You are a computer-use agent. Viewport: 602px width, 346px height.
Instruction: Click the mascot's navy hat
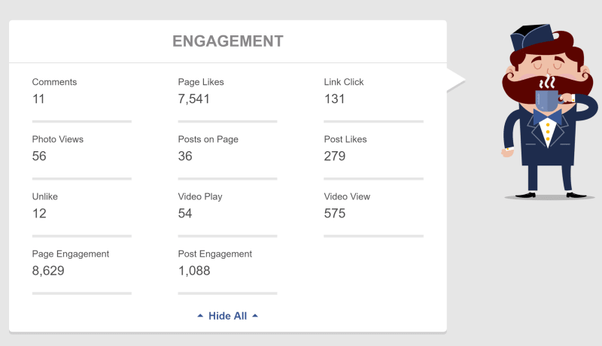pos(532,37)
